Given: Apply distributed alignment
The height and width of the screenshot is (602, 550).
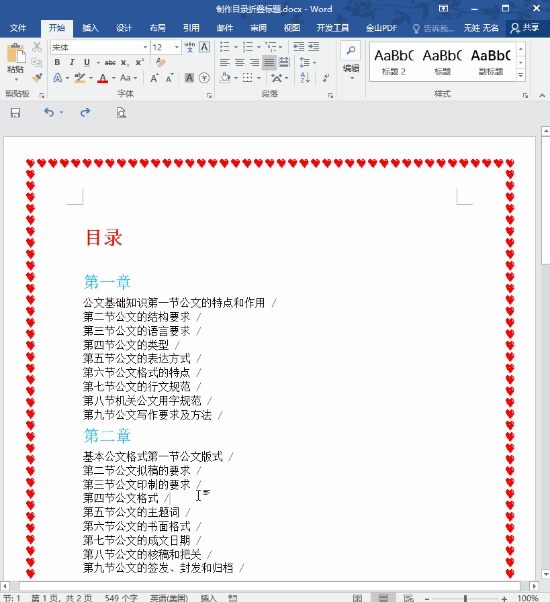Looking at the screenshot, I should tap(284, 62).
